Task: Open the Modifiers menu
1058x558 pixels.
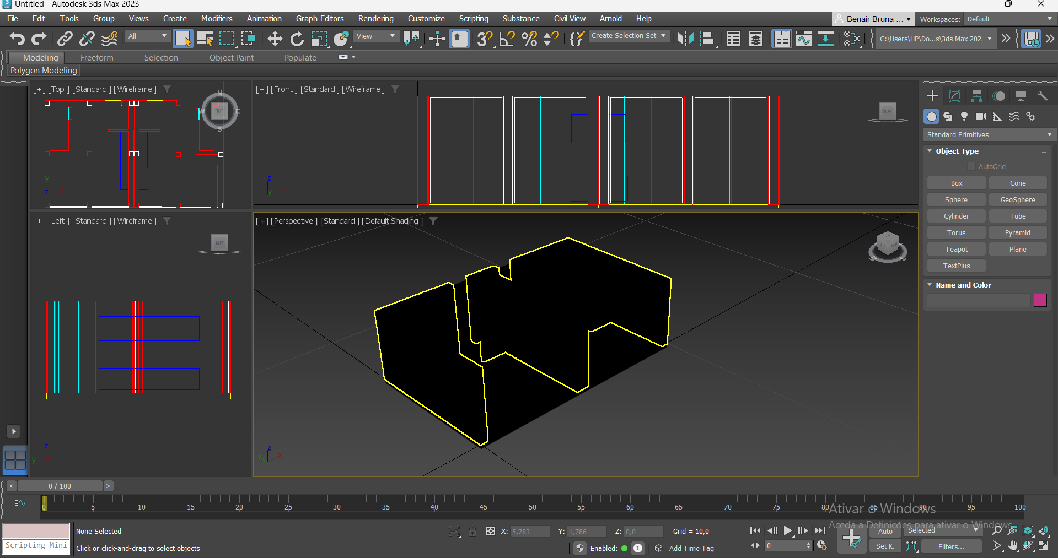Action: [217, 19]
